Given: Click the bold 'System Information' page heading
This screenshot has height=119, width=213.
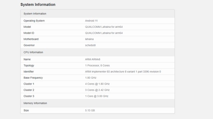Looking at the screenshot, I should (38, 4).
